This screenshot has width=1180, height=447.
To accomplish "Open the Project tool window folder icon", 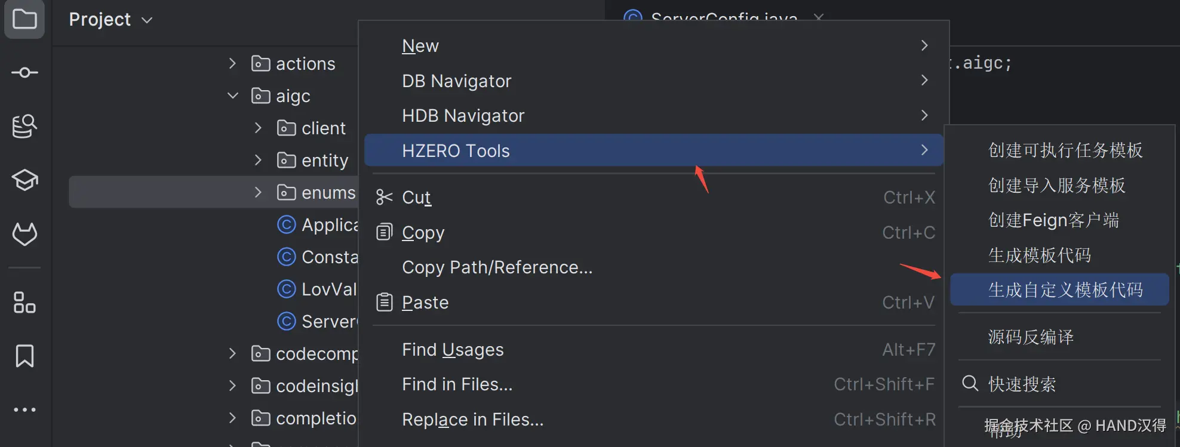I will (24, 19).
